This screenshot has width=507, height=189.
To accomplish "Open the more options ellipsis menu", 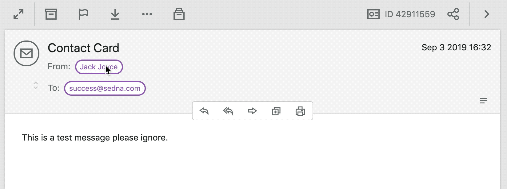I will (147, 14).
